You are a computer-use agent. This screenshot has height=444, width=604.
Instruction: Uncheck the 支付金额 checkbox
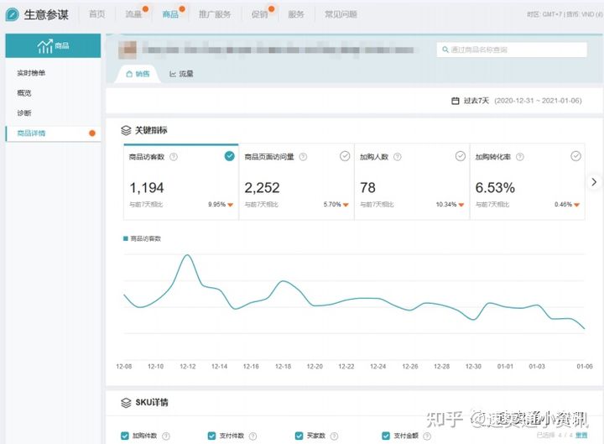[386, 436]
